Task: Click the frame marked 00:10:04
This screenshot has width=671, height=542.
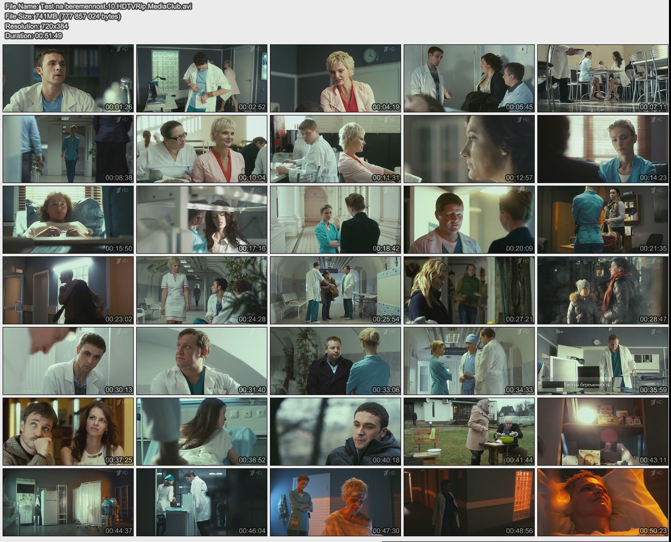Action: [x=202, y=149]
